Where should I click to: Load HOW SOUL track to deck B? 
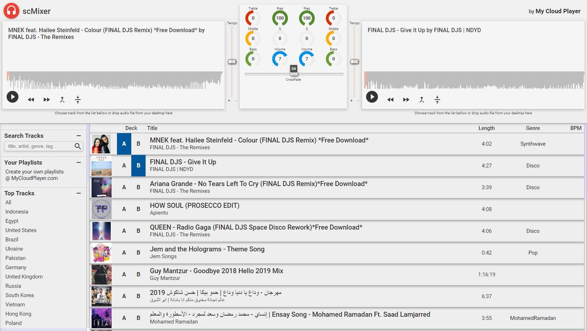click(x=138, y=209)
